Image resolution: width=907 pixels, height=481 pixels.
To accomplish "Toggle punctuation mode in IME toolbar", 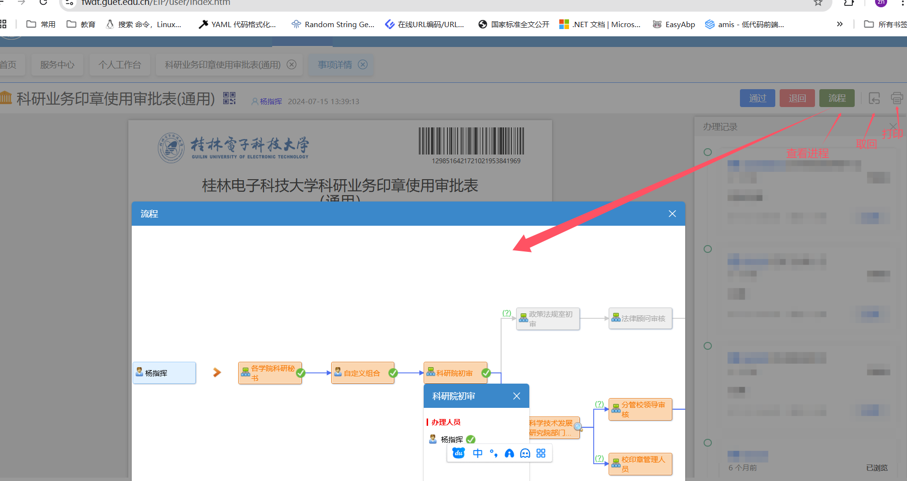I will (493, 453).
